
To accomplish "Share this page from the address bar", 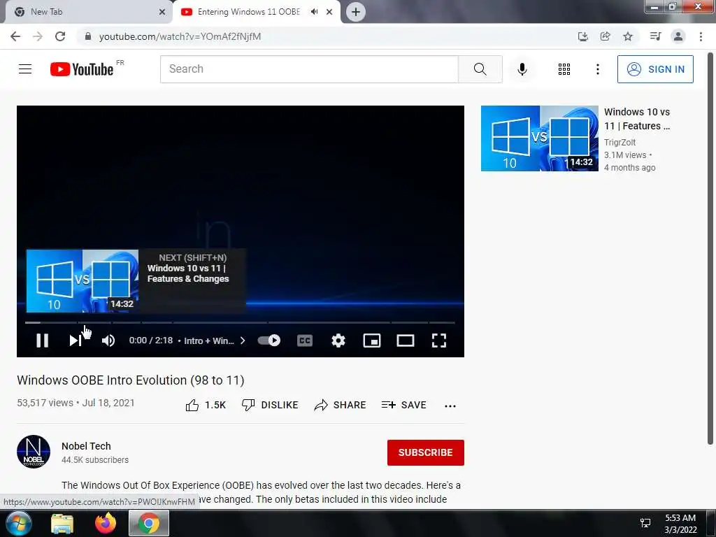I will pyautogui.click(x=605, y=36).
